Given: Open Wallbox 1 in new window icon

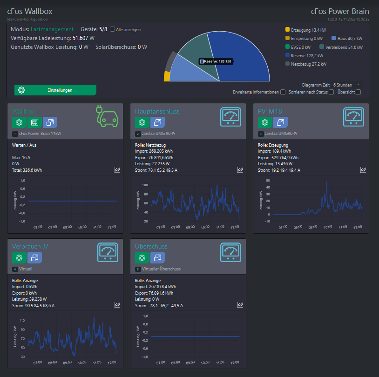Looking at the screenshot, I should tap(50, 122).
